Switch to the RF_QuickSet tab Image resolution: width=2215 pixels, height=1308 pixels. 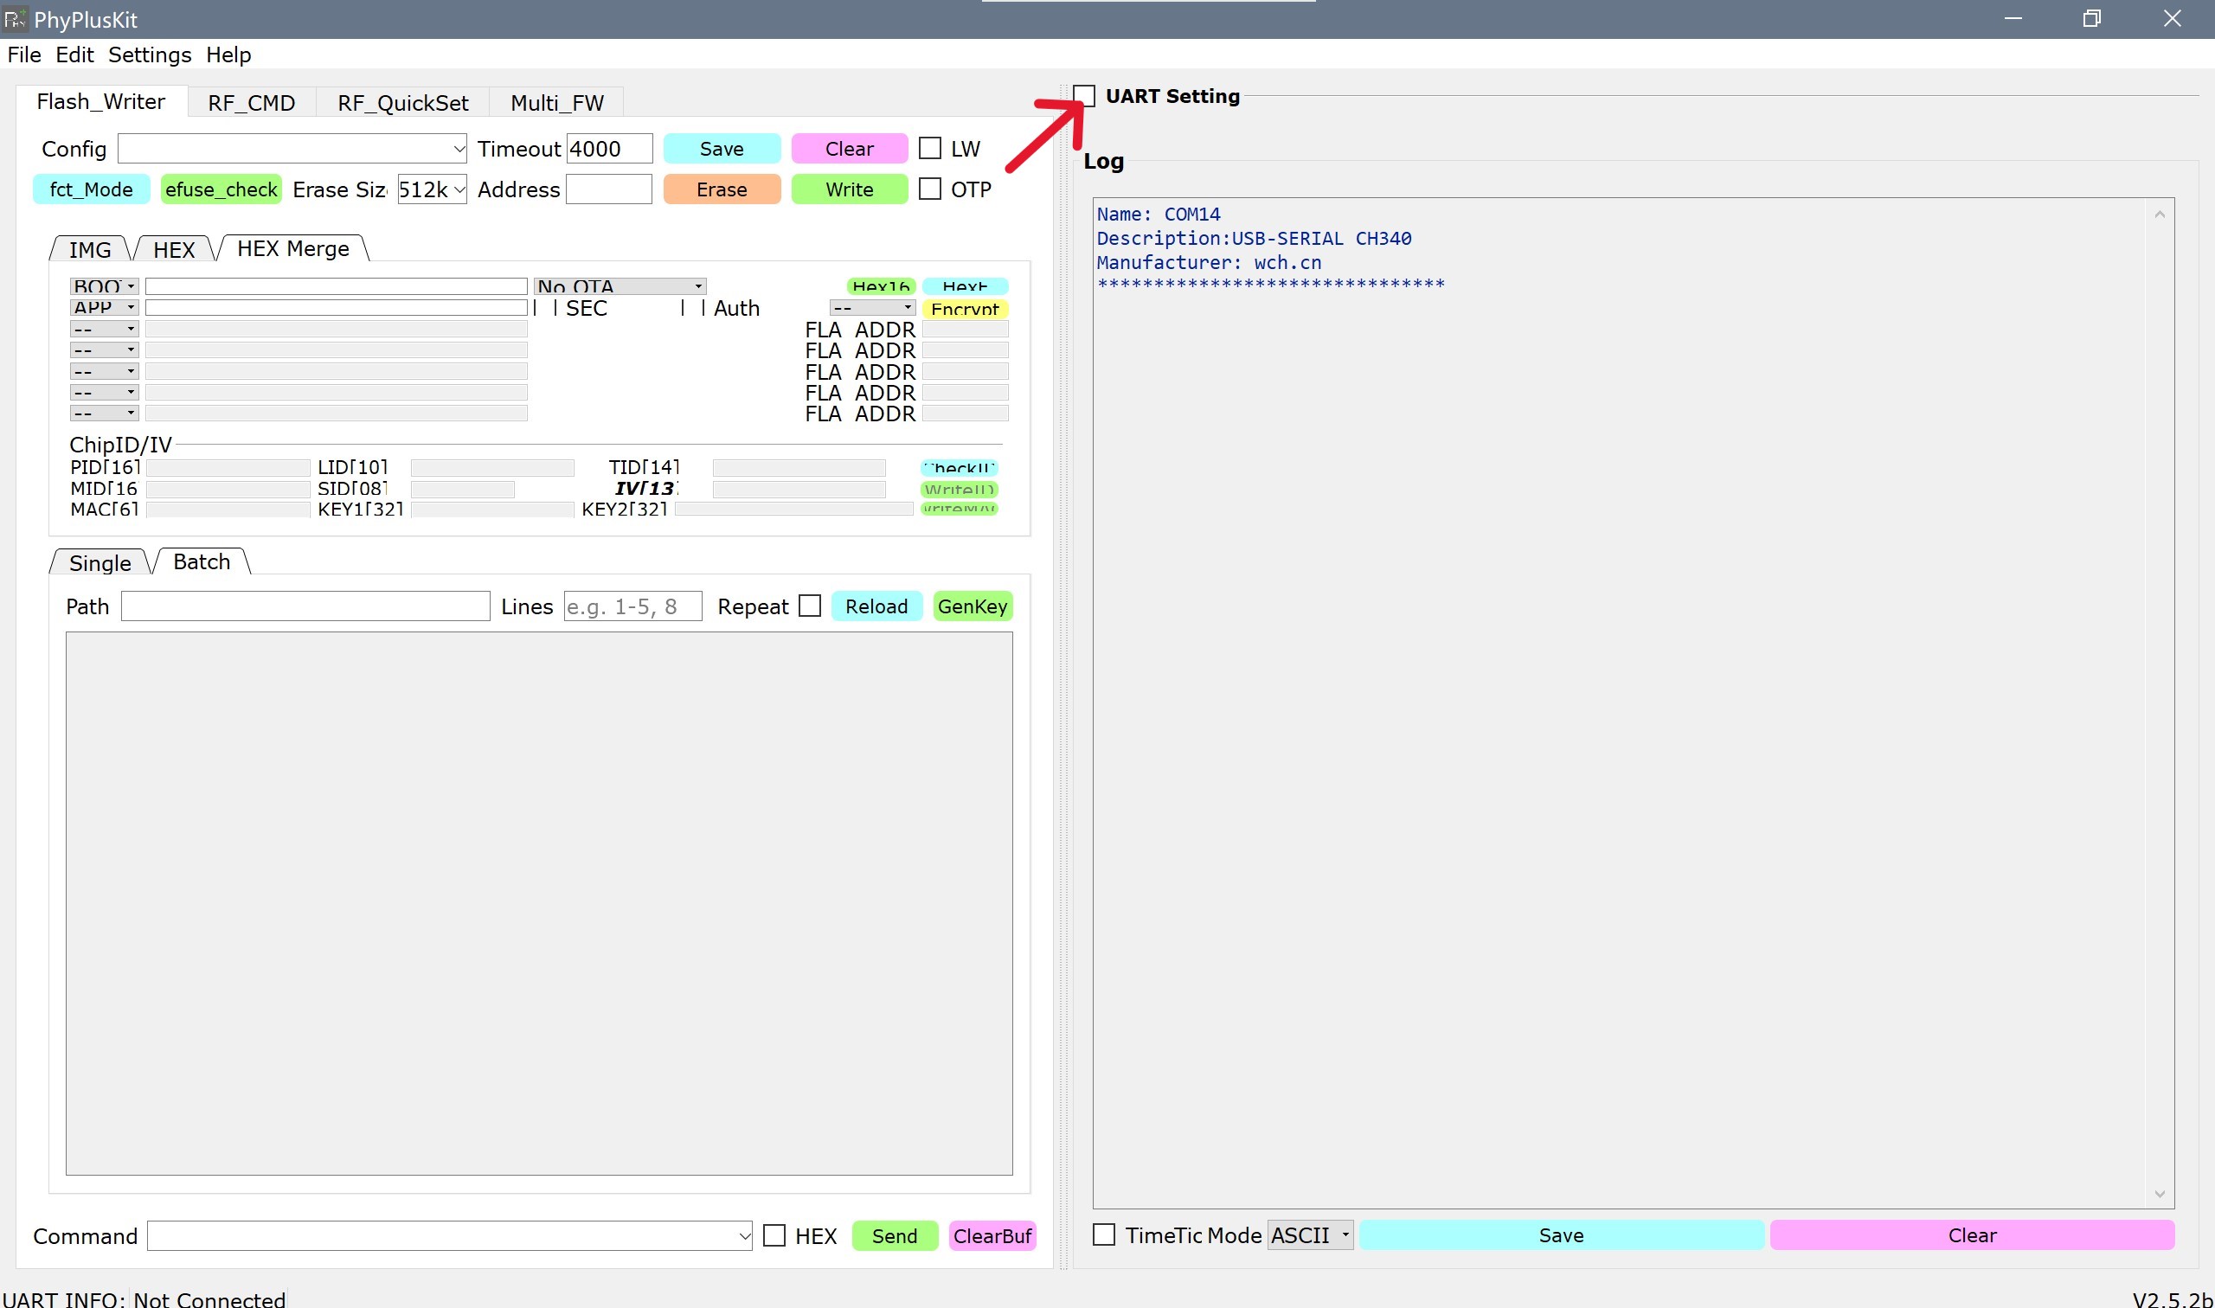pos(403,102)
